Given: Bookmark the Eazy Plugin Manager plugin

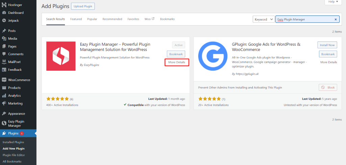Looking at the screenshot, I should point(176,54).
